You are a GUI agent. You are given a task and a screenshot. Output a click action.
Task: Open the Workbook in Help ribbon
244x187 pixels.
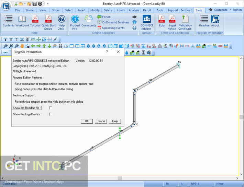coord(22,21)
